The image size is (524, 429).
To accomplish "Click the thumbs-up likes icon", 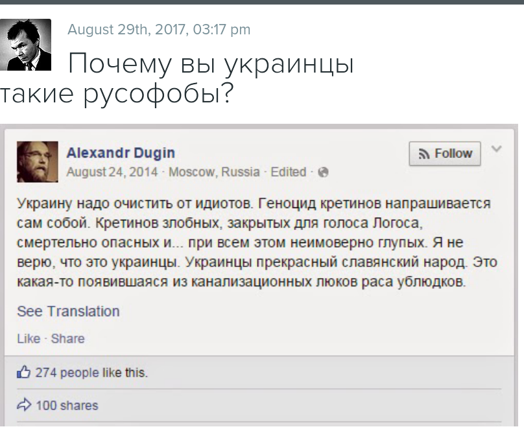I will (25, 372).
